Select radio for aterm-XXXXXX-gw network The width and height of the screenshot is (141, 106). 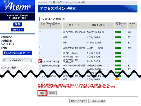[x=40, y=66]
